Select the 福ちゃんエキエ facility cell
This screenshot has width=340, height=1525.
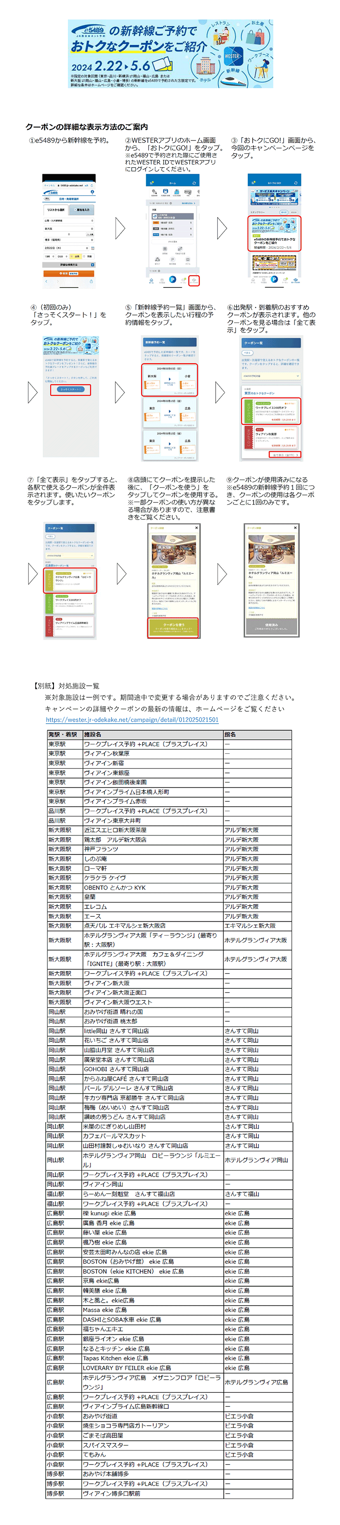(153, 1329)
